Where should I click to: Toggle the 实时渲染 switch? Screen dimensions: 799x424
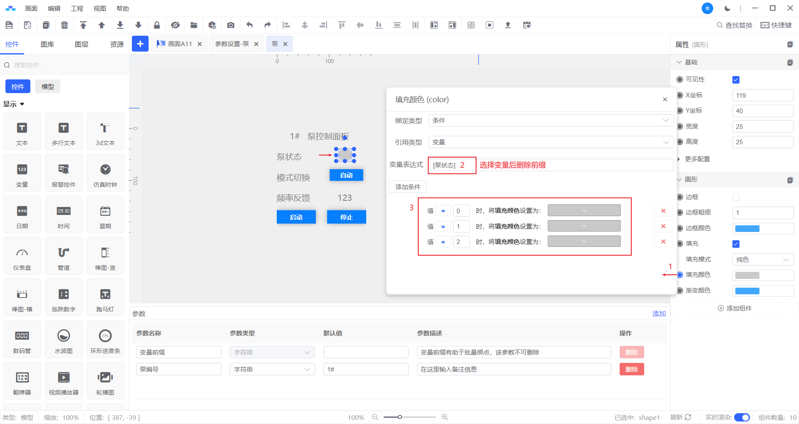742,417
